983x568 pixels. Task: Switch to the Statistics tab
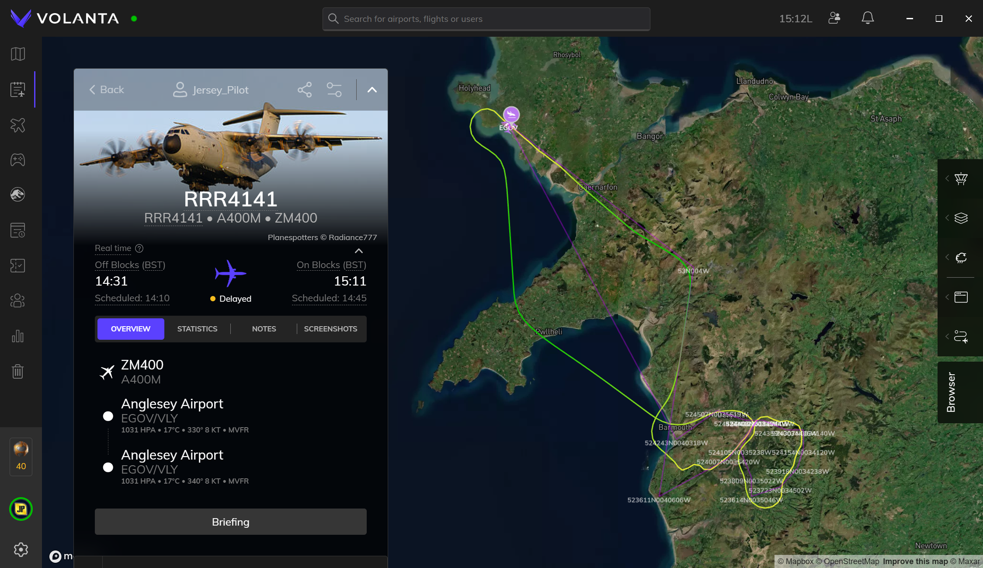pos(197,329)
